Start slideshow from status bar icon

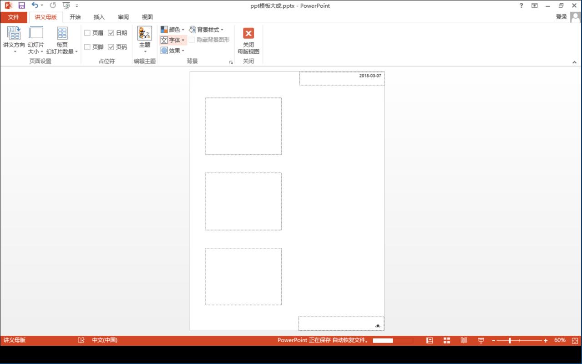click(481, 340)
